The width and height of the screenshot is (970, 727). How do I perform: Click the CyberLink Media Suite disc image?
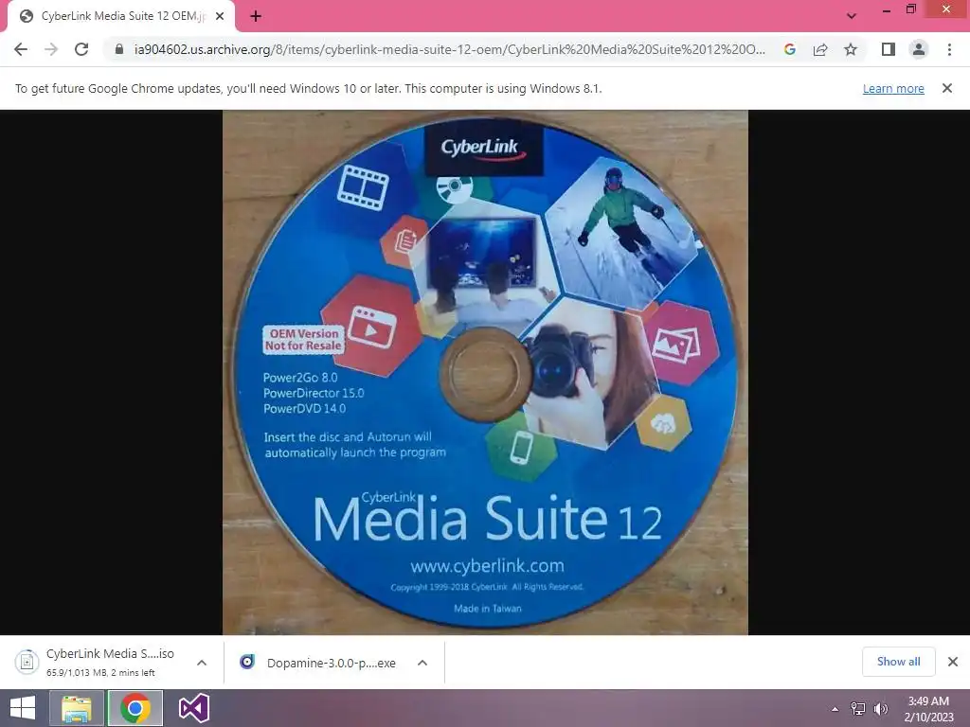click(485, 372)
